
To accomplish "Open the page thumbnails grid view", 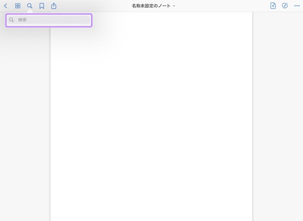I will [18, 6].
